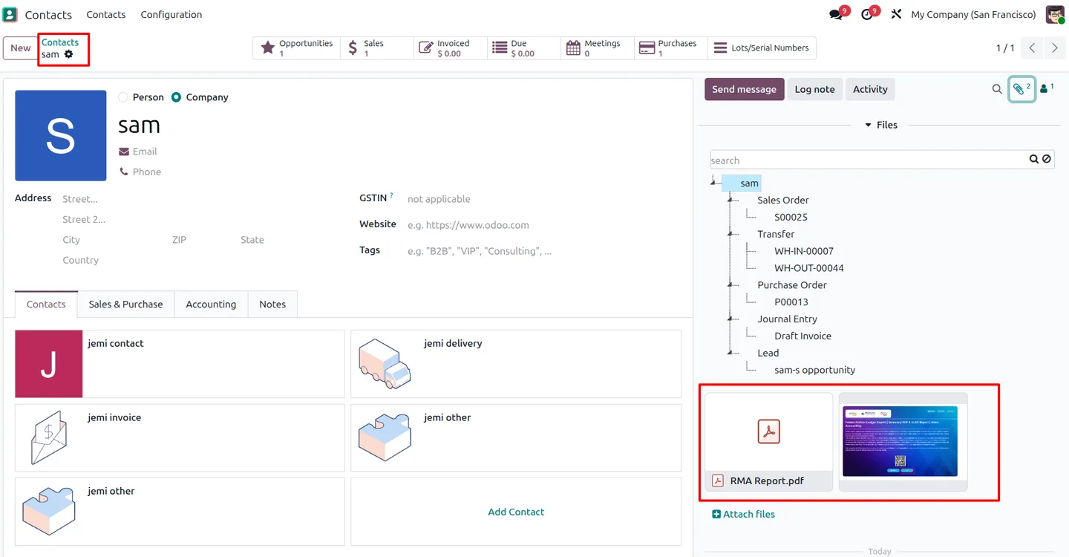Open the My Company (San Francisco) switcher
1069x557 pixels.
(x=973, y=15)
